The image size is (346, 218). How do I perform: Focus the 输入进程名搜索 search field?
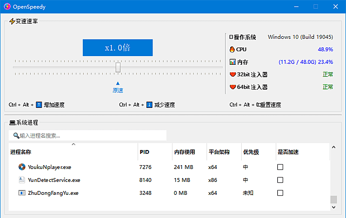click(88, 135)
